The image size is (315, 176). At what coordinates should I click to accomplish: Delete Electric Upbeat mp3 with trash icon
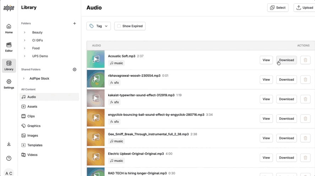coord(305,158)
